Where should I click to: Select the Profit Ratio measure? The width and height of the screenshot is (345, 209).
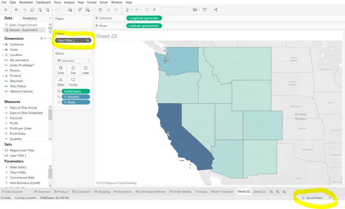click(18, 134)
